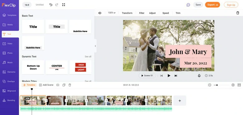Screen dimensions: 243x115
Task: Open the BKground sidebar panel
Action: point(9,91)
